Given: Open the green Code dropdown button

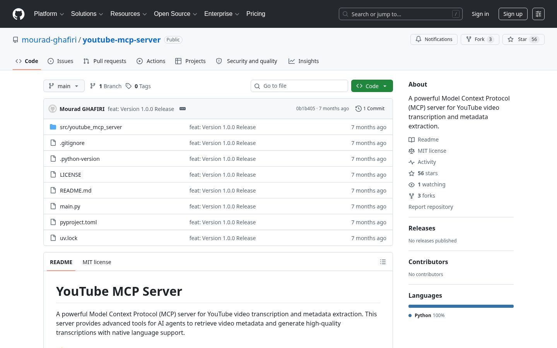Looking at the screenshot, I should [x=372, y=86].
